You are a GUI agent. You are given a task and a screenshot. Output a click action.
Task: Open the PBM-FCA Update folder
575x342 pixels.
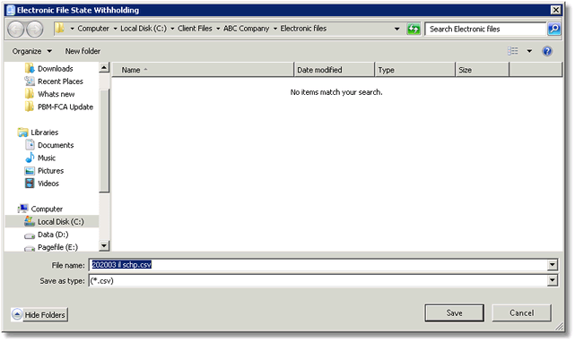tap(65, 107)
